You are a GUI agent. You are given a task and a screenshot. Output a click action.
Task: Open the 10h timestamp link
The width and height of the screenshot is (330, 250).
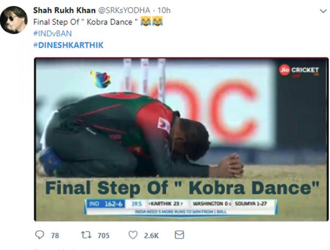[x=164, y=10]
